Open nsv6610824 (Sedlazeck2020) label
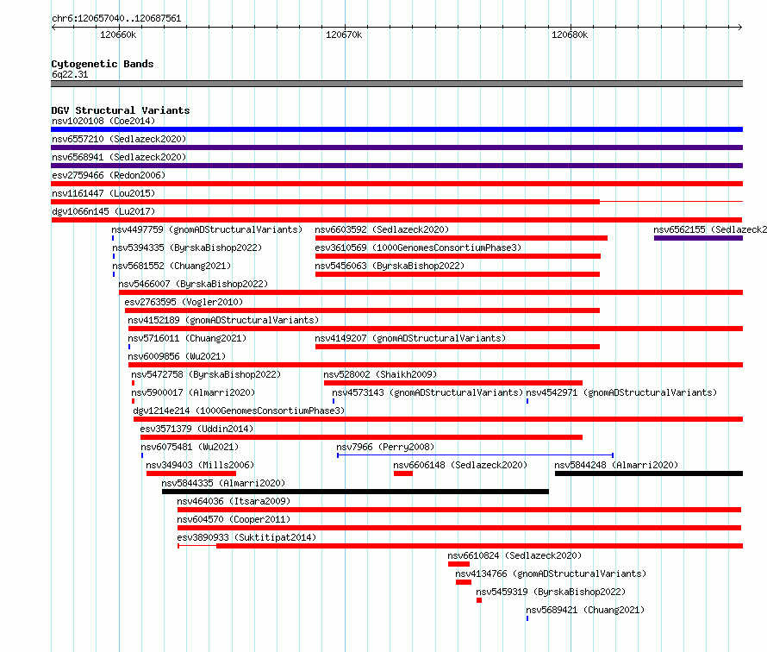 click(514, 555)
